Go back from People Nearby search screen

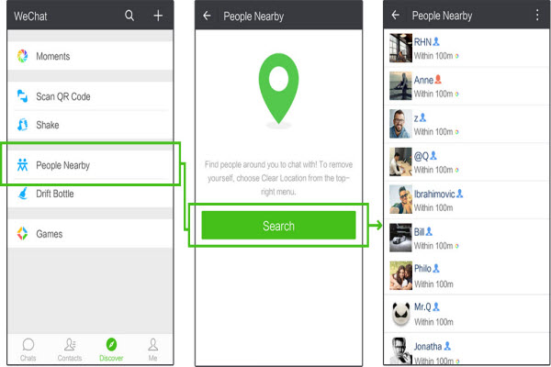pyautogui.click(x=207, y=16)
